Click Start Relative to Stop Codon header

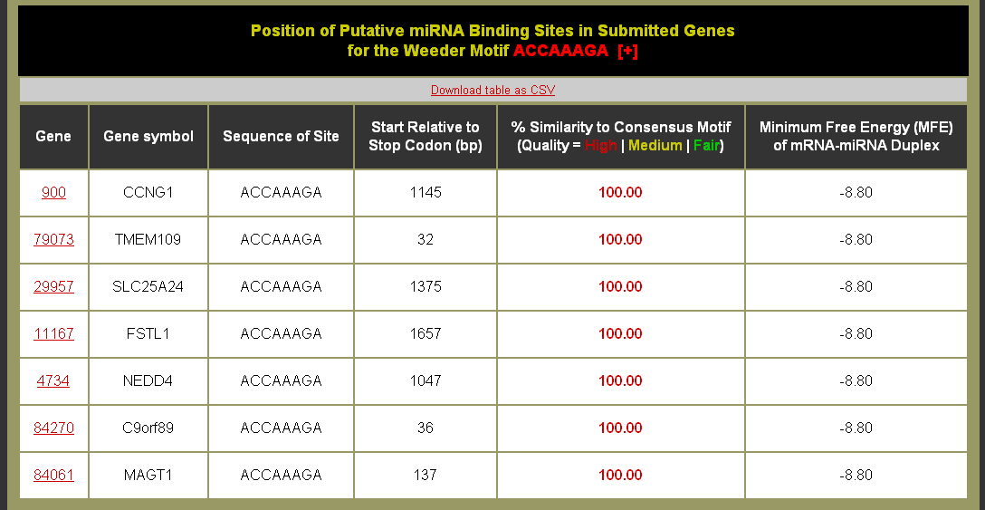pyautogui.click(x=426, y=136)
